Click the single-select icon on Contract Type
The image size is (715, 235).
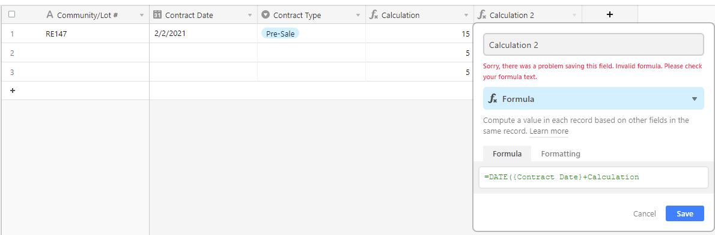click(x=266, y=14)
